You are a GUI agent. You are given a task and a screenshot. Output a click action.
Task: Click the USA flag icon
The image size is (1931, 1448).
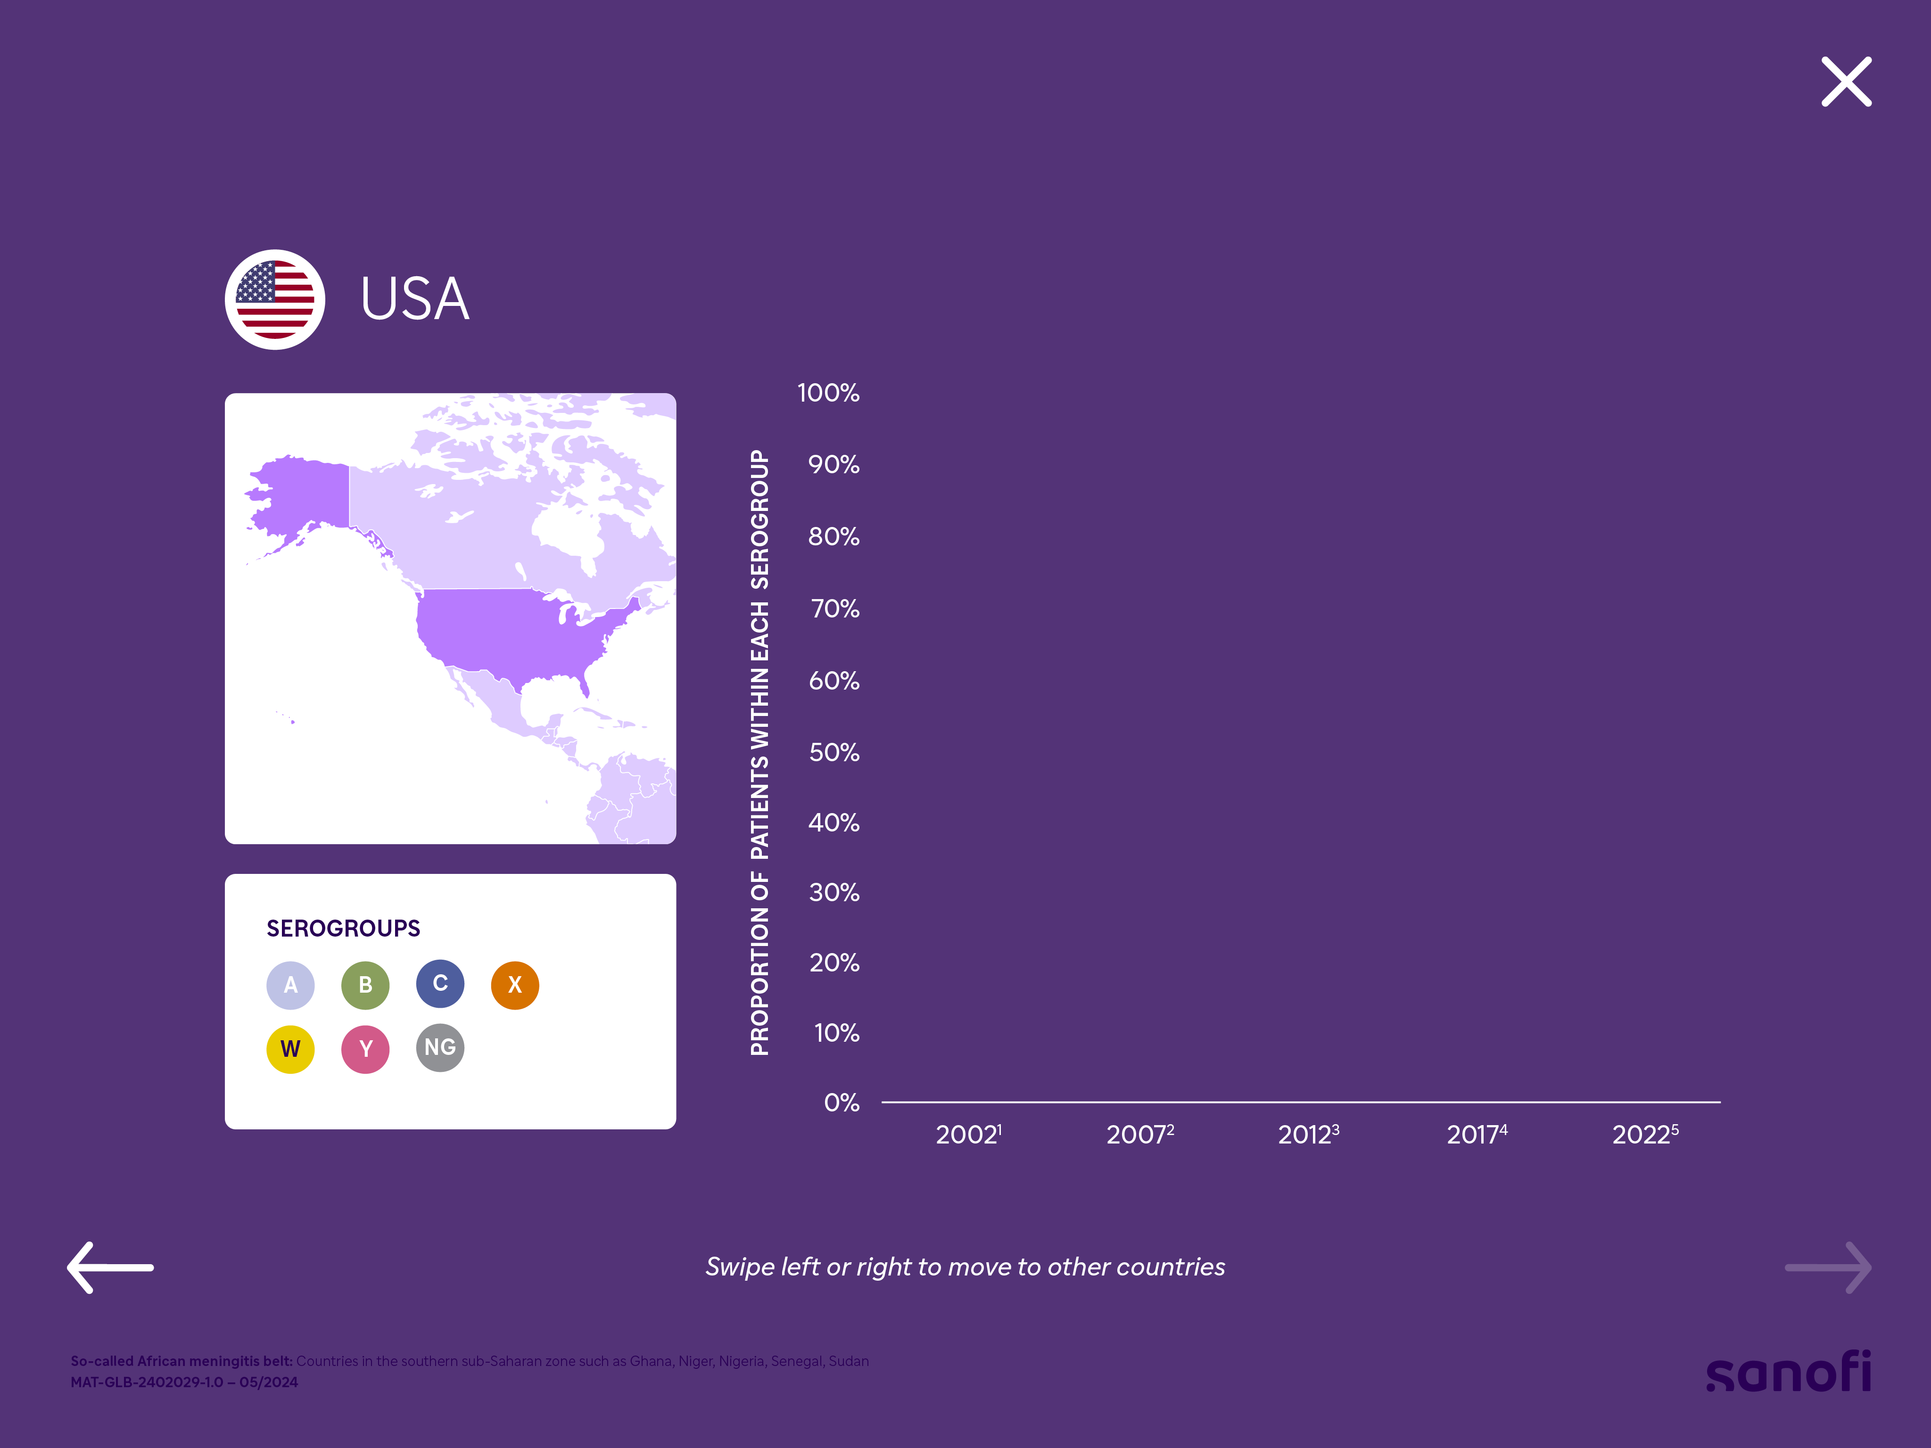(x=275, y=299)
